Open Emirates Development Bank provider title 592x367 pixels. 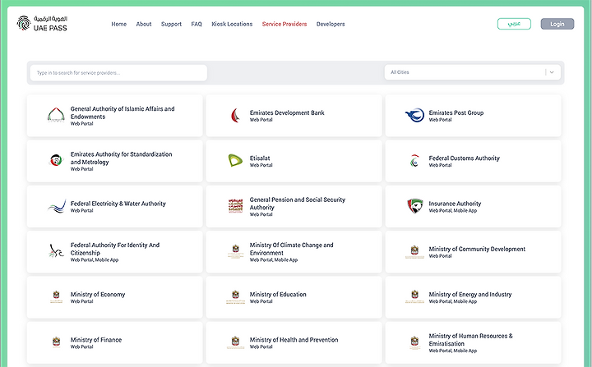(x=287, y=112)
